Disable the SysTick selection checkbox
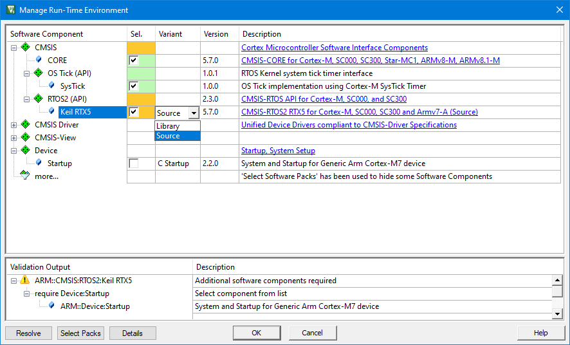The width and height of the screenshot is (570, 345). pos(134,86)
